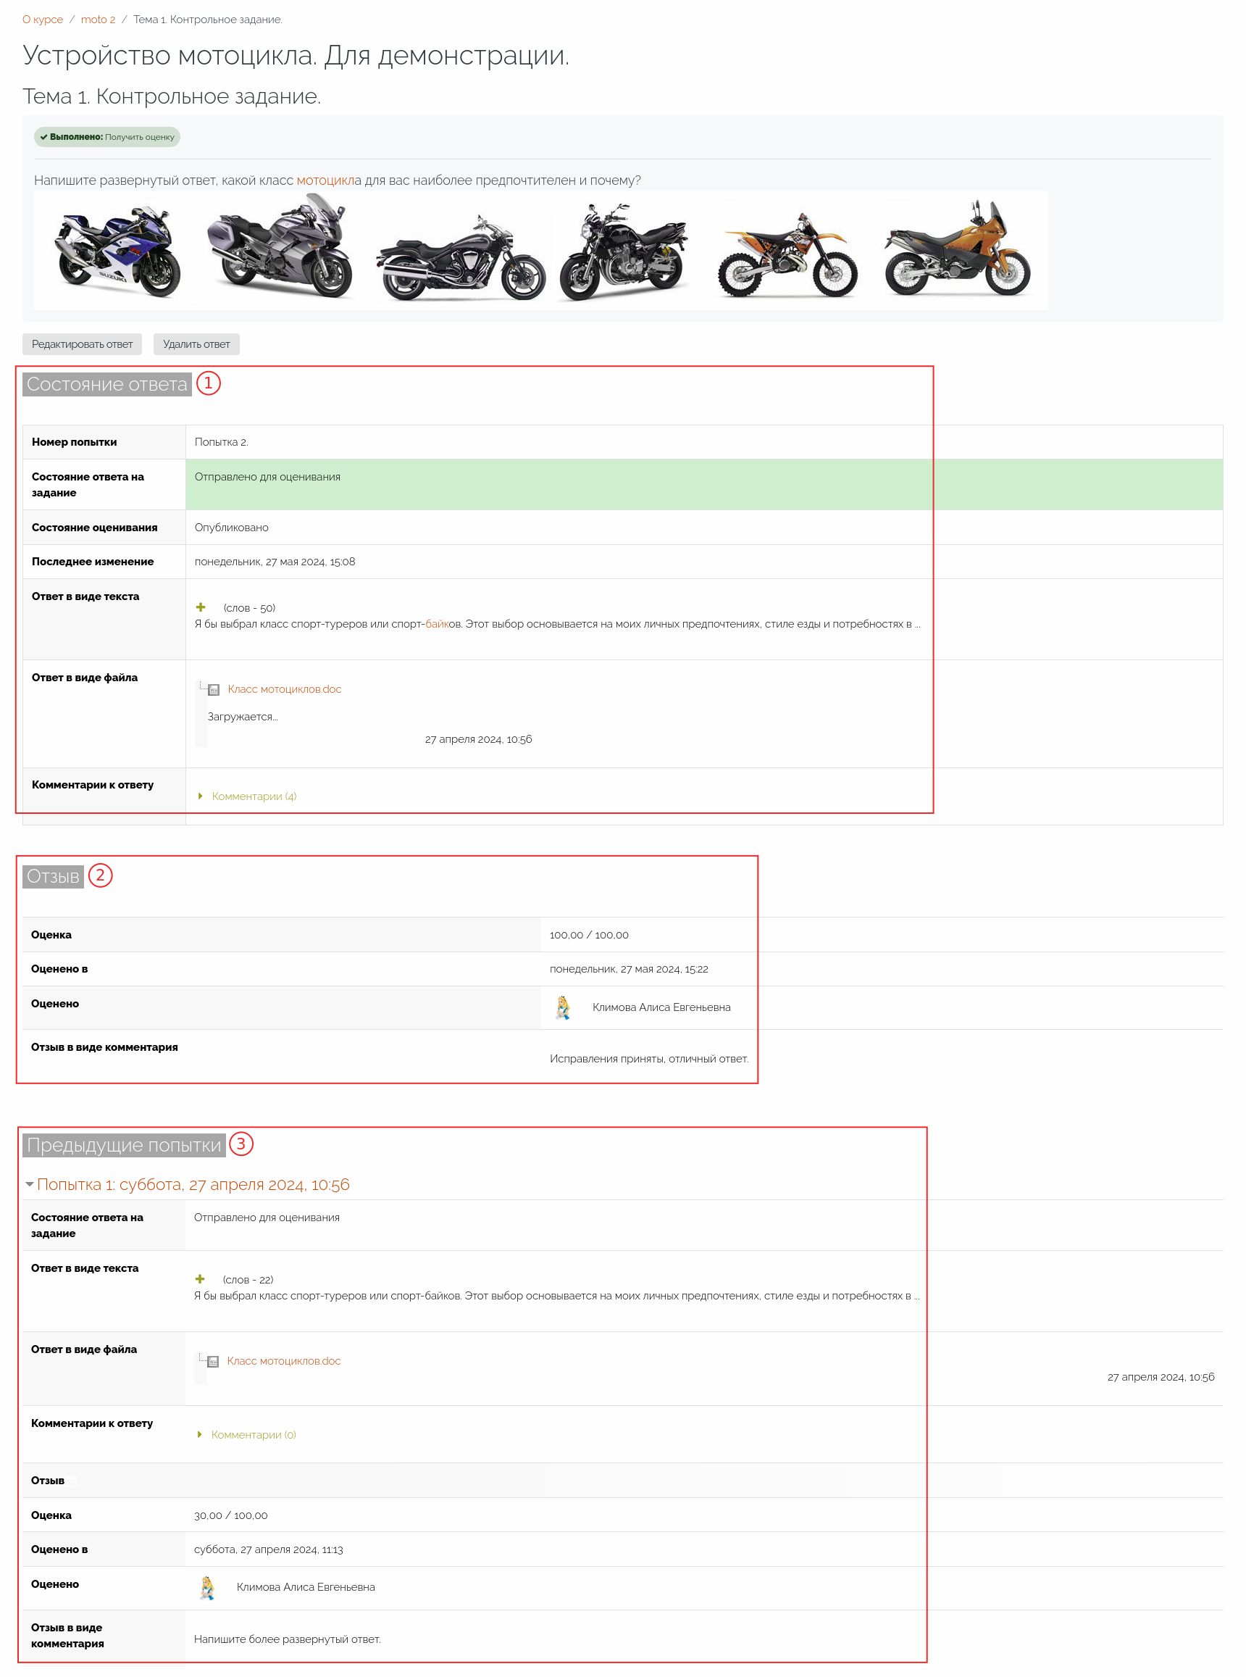The height and width of the screenshot is (1677, 1246).
Task: Collapse Попытка 1 using the arrow
Action: coord(30,1184)
